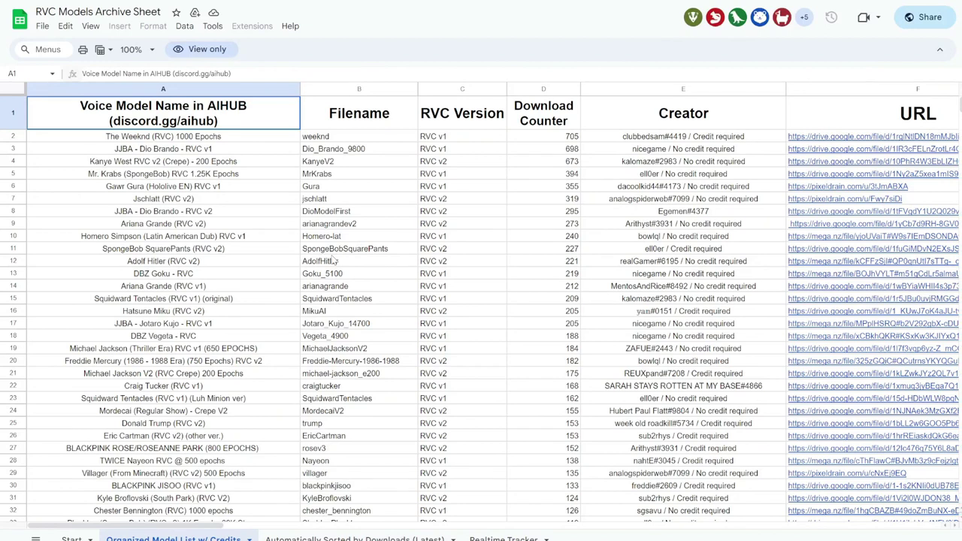Open the filter views dropdown arrow
The image size is (962, 541).
pos(110,50)
